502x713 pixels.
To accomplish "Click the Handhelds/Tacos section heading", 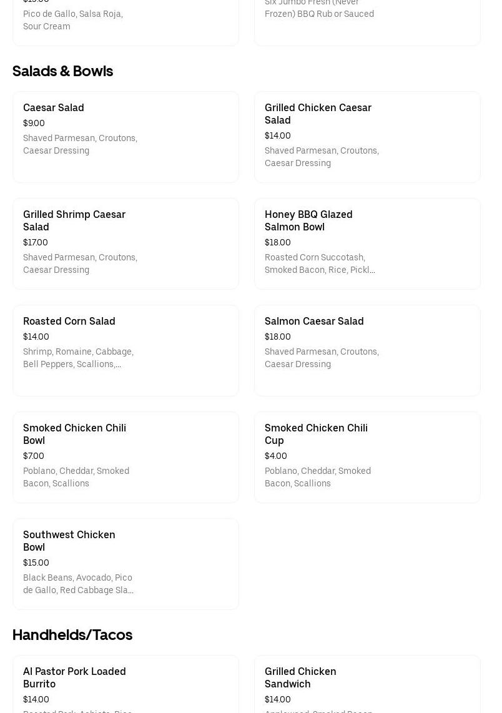I will tap(72, 635).
